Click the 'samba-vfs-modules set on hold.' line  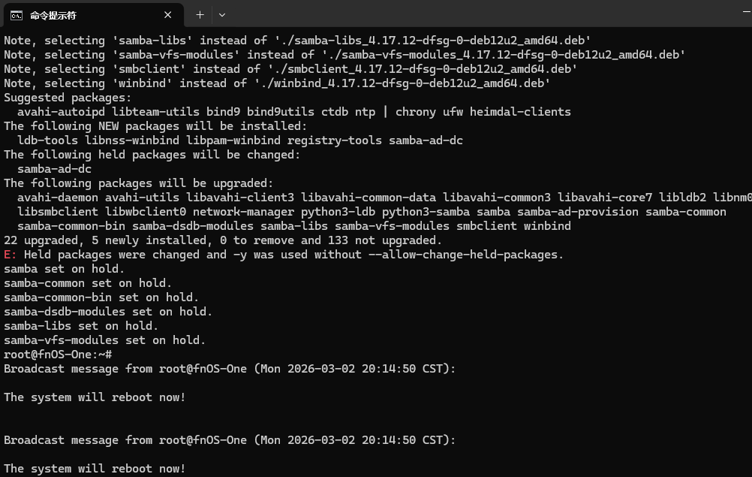[104, 340]
